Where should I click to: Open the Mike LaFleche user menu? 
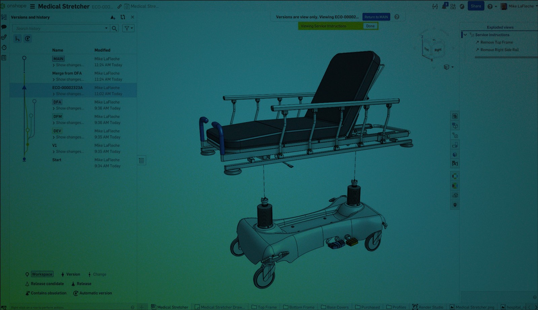coord(518,6)
